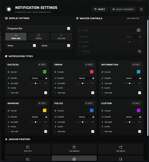
Task: Play the Police sound preview icon
Action: tap(94, 117)
